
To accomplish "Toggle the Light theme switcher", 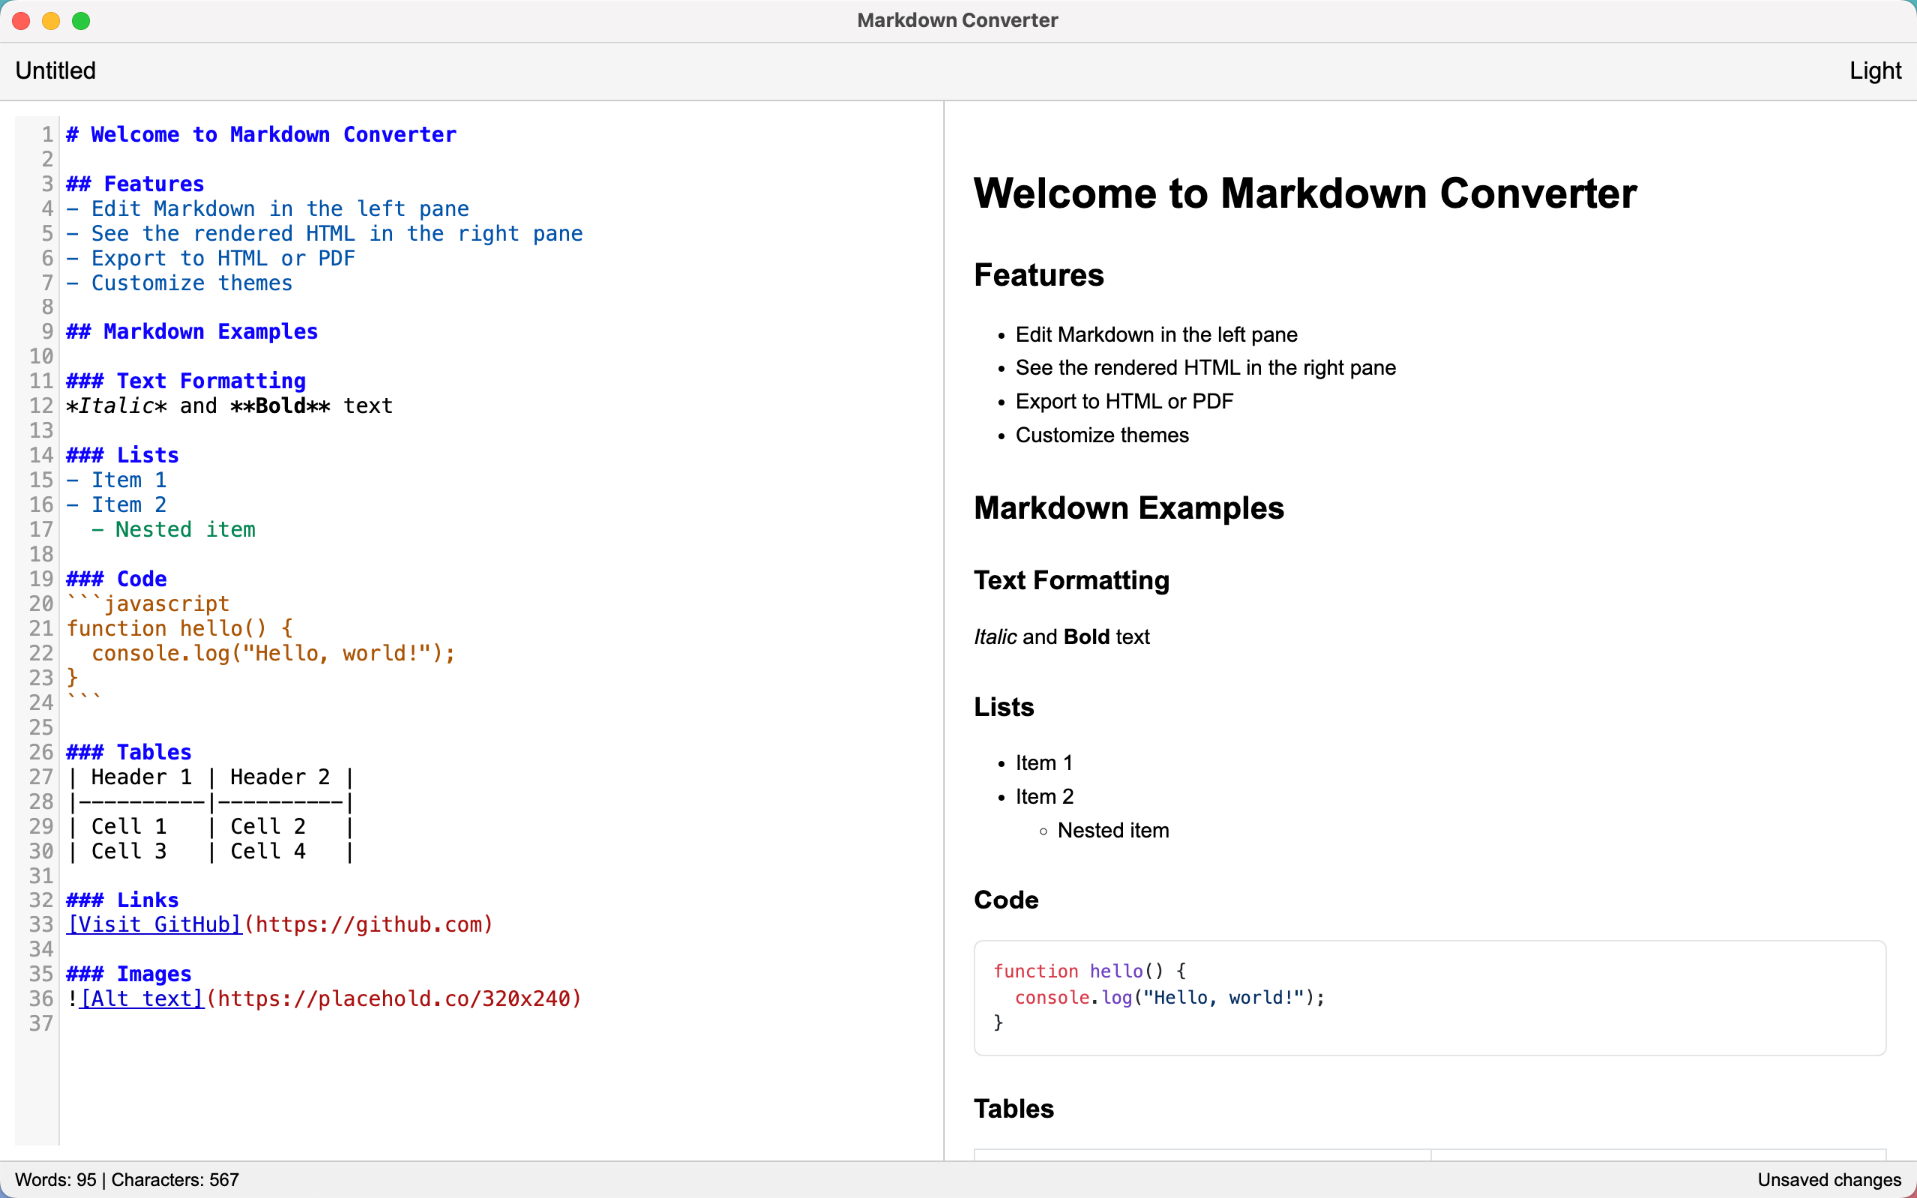I will tap(1874, 70).
